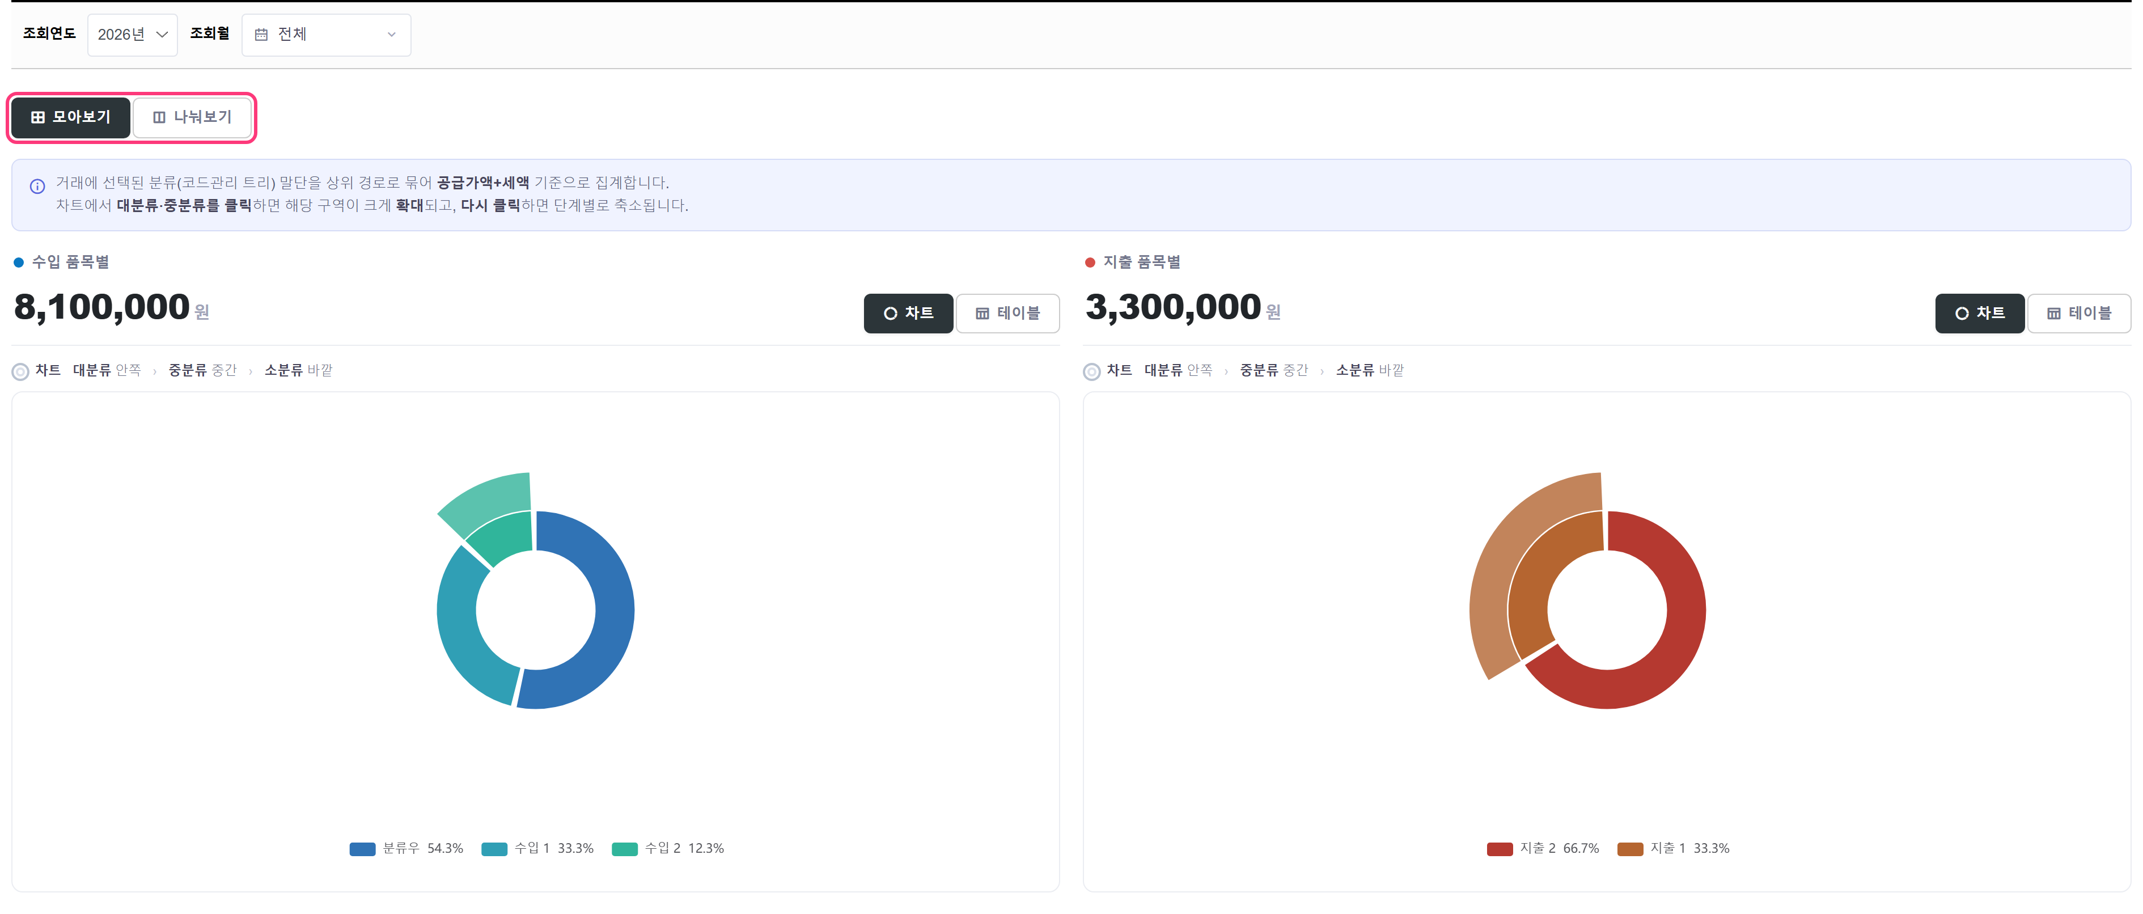Click 중분류 중간 label in income breadcrumb
The width and height of the screenshot is (2143, 914).
coord(203,371)
